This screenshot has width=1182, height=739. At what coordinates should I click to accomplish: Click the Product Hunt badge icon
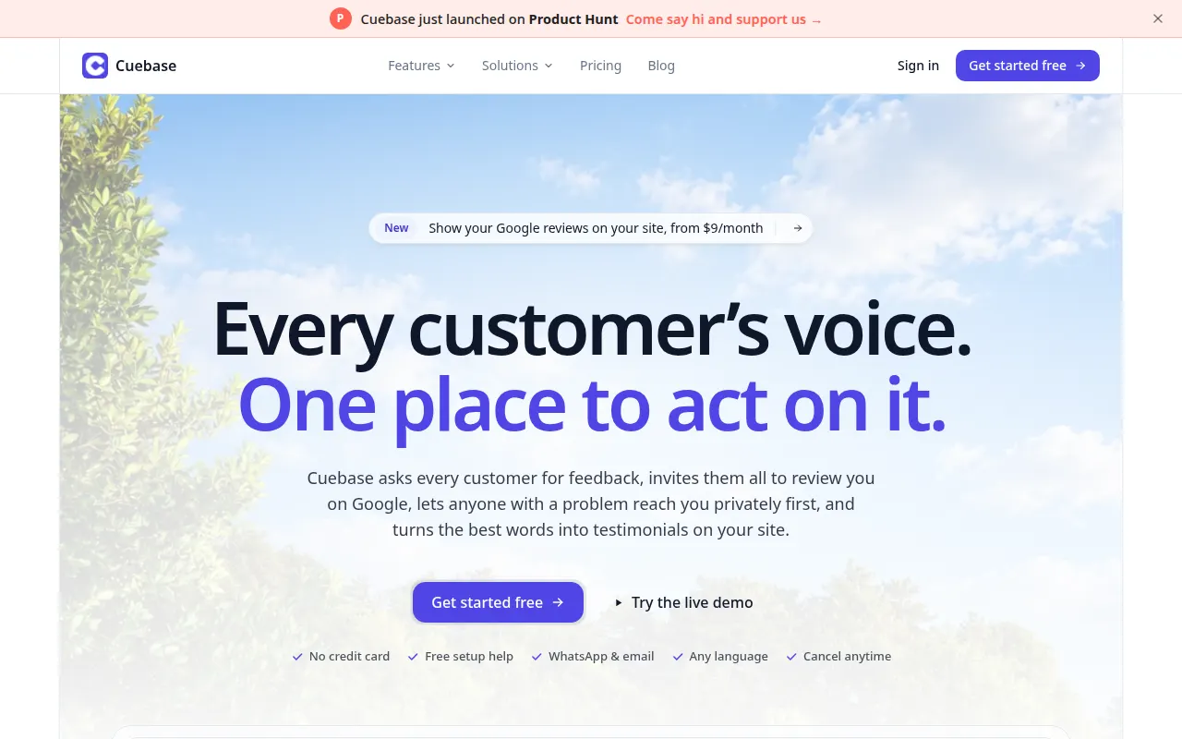point(341,18)
